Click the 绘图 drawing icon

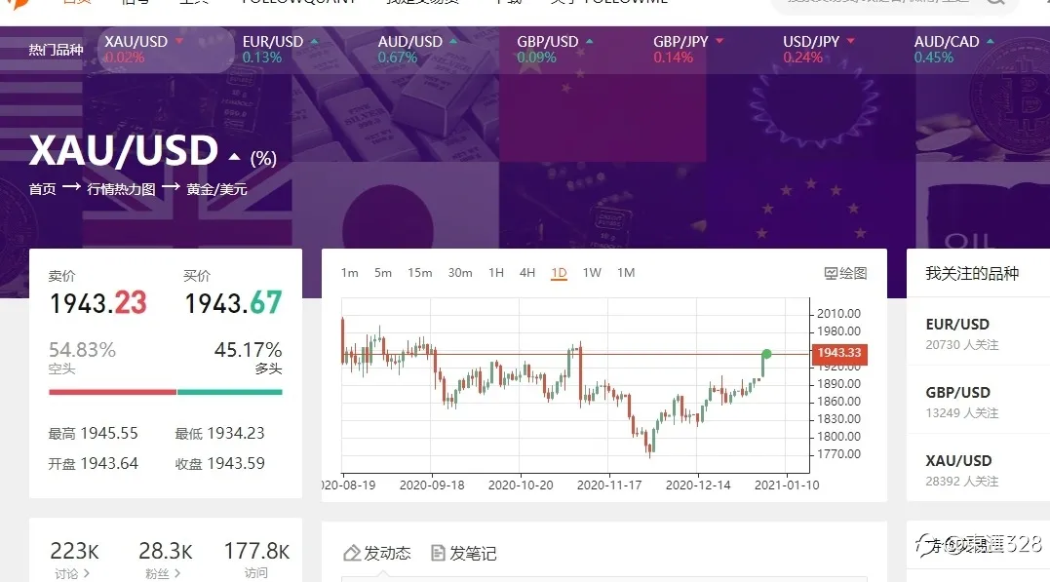click(831, 273)
